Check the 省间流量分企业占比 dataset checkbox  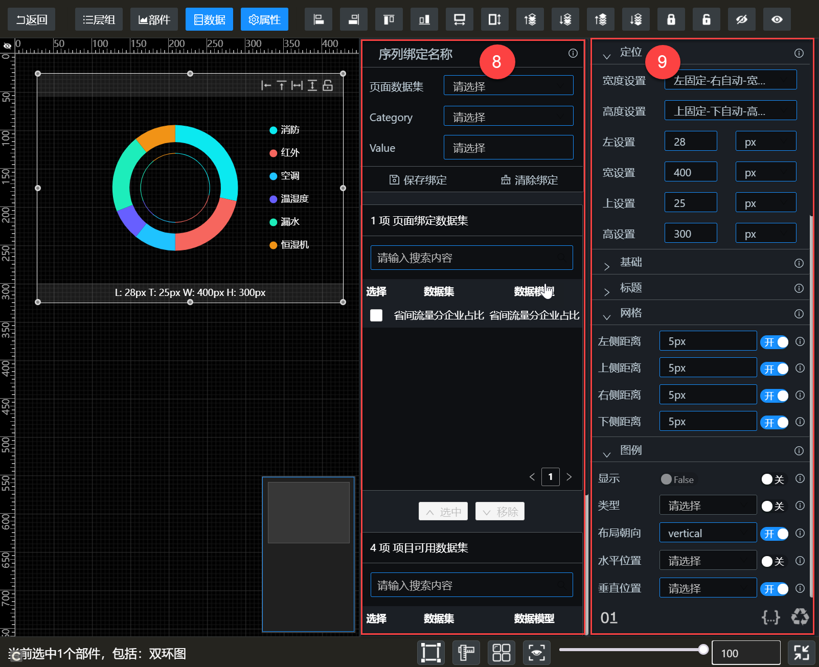pos(376,315)
